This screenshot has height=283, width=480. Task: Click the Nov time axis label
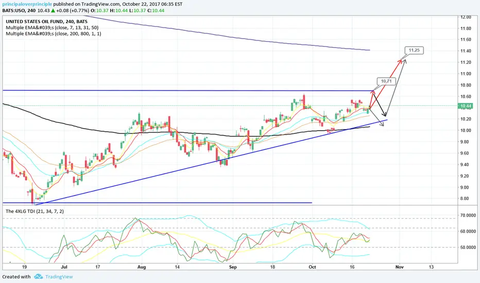tap(400, 267)
